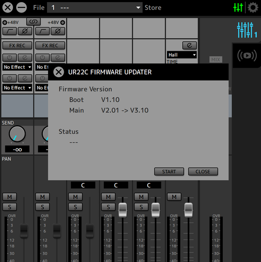Click Store to save the scene

coord(153,8)
